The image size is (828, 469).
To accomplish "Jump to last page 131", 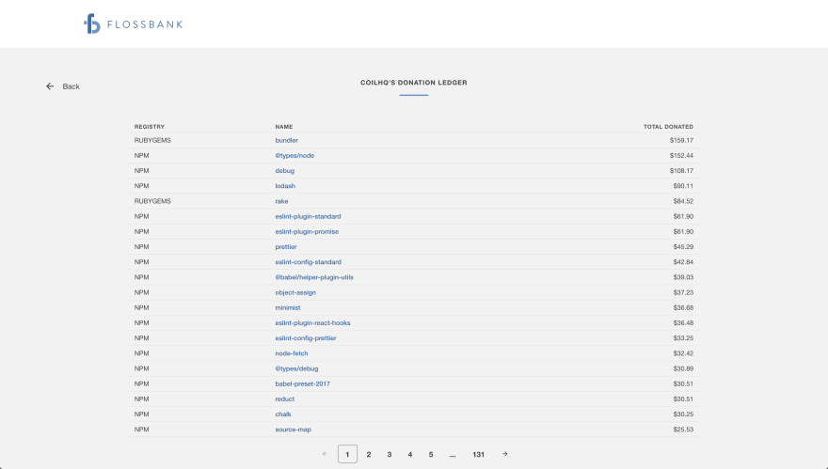I will pyautogui.click(x=478, y=454).
